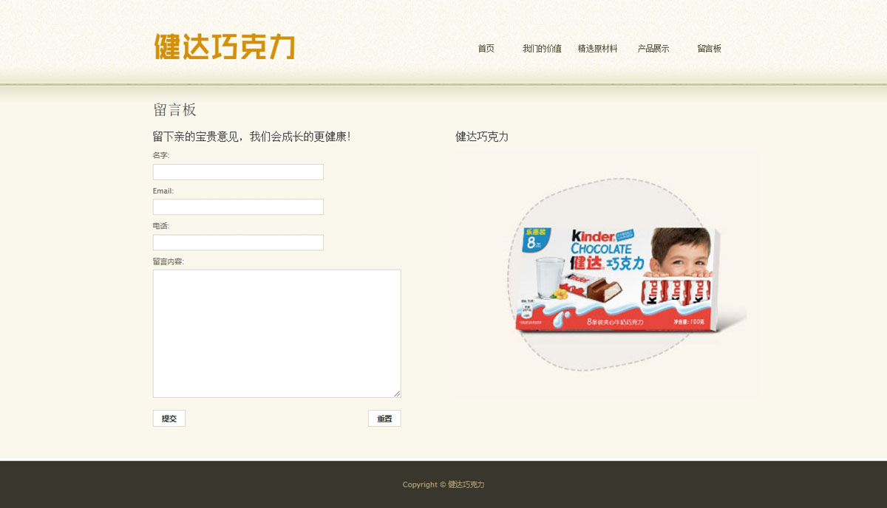This screenshot has height=508, width=887.
Task: Click the 留言内容 field label
Action: (169, 261)
